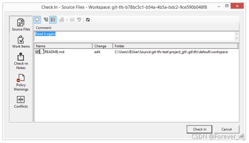Click inside the Comment text field
The width and height of the screenshot is (249, 143).
coord(134,36)
